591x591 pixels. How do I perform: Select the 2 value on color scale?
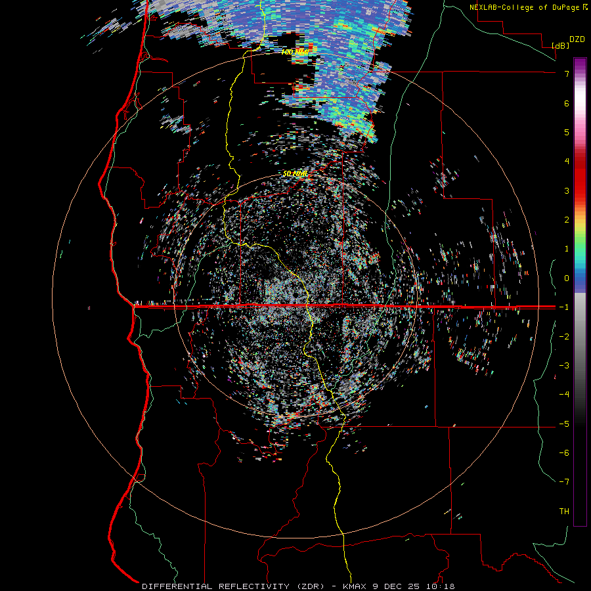tap(567, 220)
